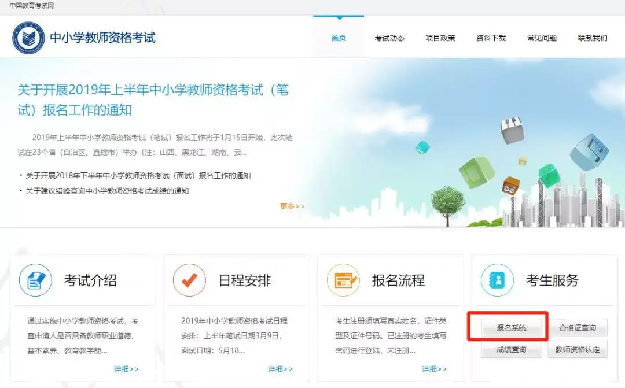Screen dimensions: 625x388
Task: Click the 考生服务 address book icon
Action: click(x=497, y=280)
